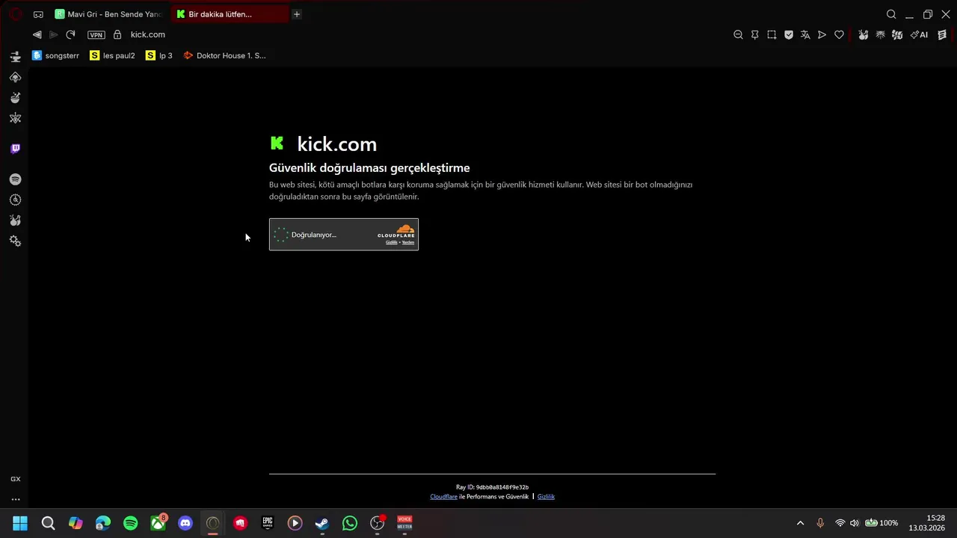
Task: Go back to the previous page
Action: [x=37, y=34]
